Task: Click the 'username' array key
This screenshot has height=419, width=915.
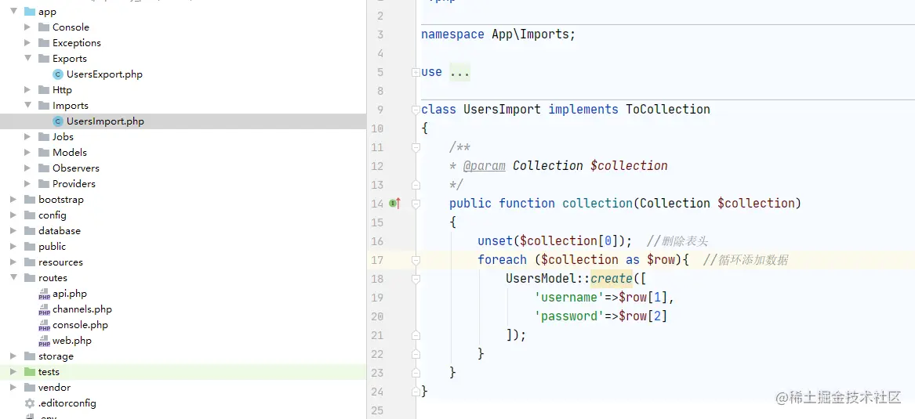Action: click(x=569, y=297)
